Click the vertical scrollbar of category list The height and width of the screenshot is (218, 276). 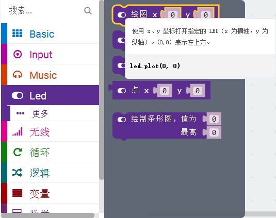(102, 90)
